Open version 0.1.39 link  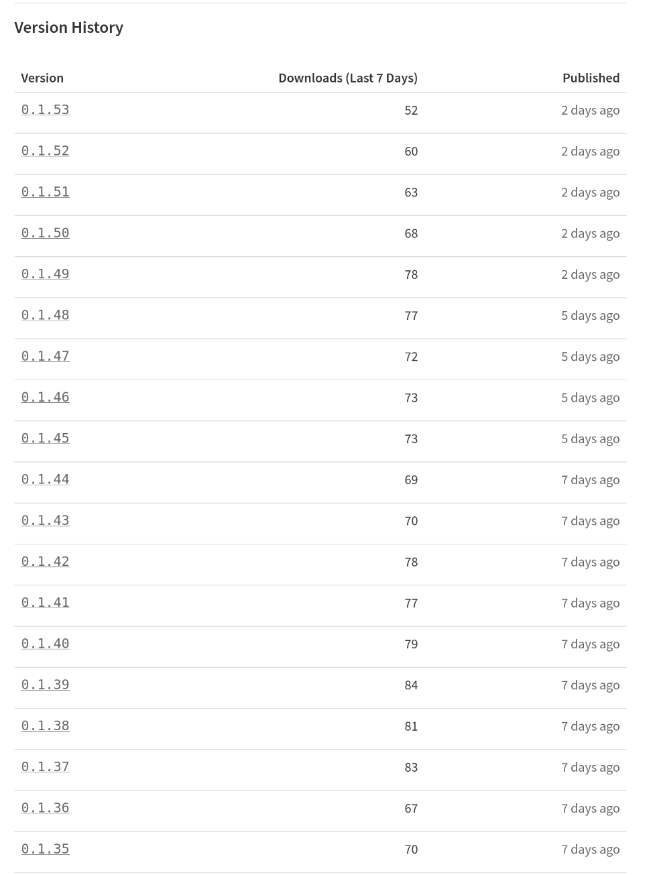[x=45, y=684]
